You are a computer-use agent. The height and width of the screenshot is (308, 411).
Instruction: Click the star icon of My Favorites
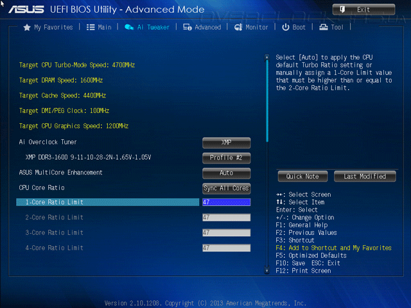click(27, 27)
